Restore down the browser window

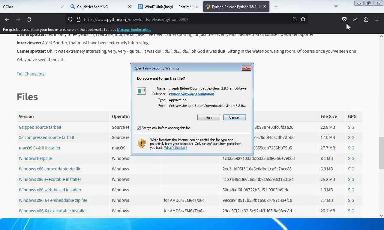pos(369,3)
